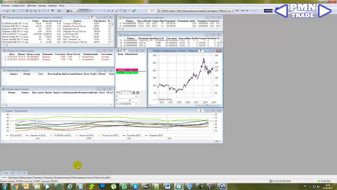Open Microsoft Word from the taskbar
Viewport: 337px width, 190px height.
click(168, 187)
